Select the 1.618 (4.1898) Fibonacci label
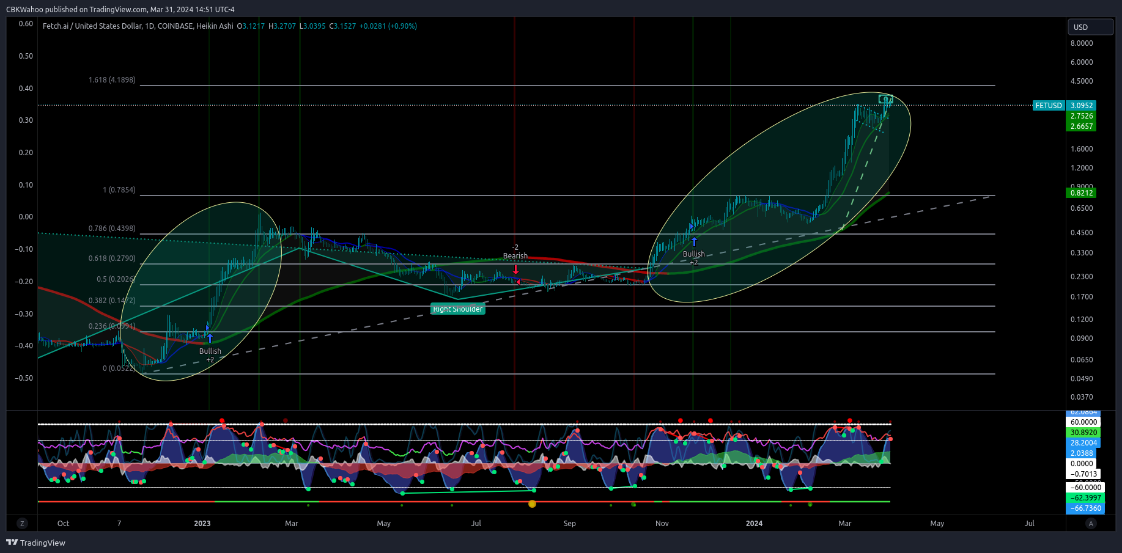The image size is (1122, 553). tap(112, 80)
